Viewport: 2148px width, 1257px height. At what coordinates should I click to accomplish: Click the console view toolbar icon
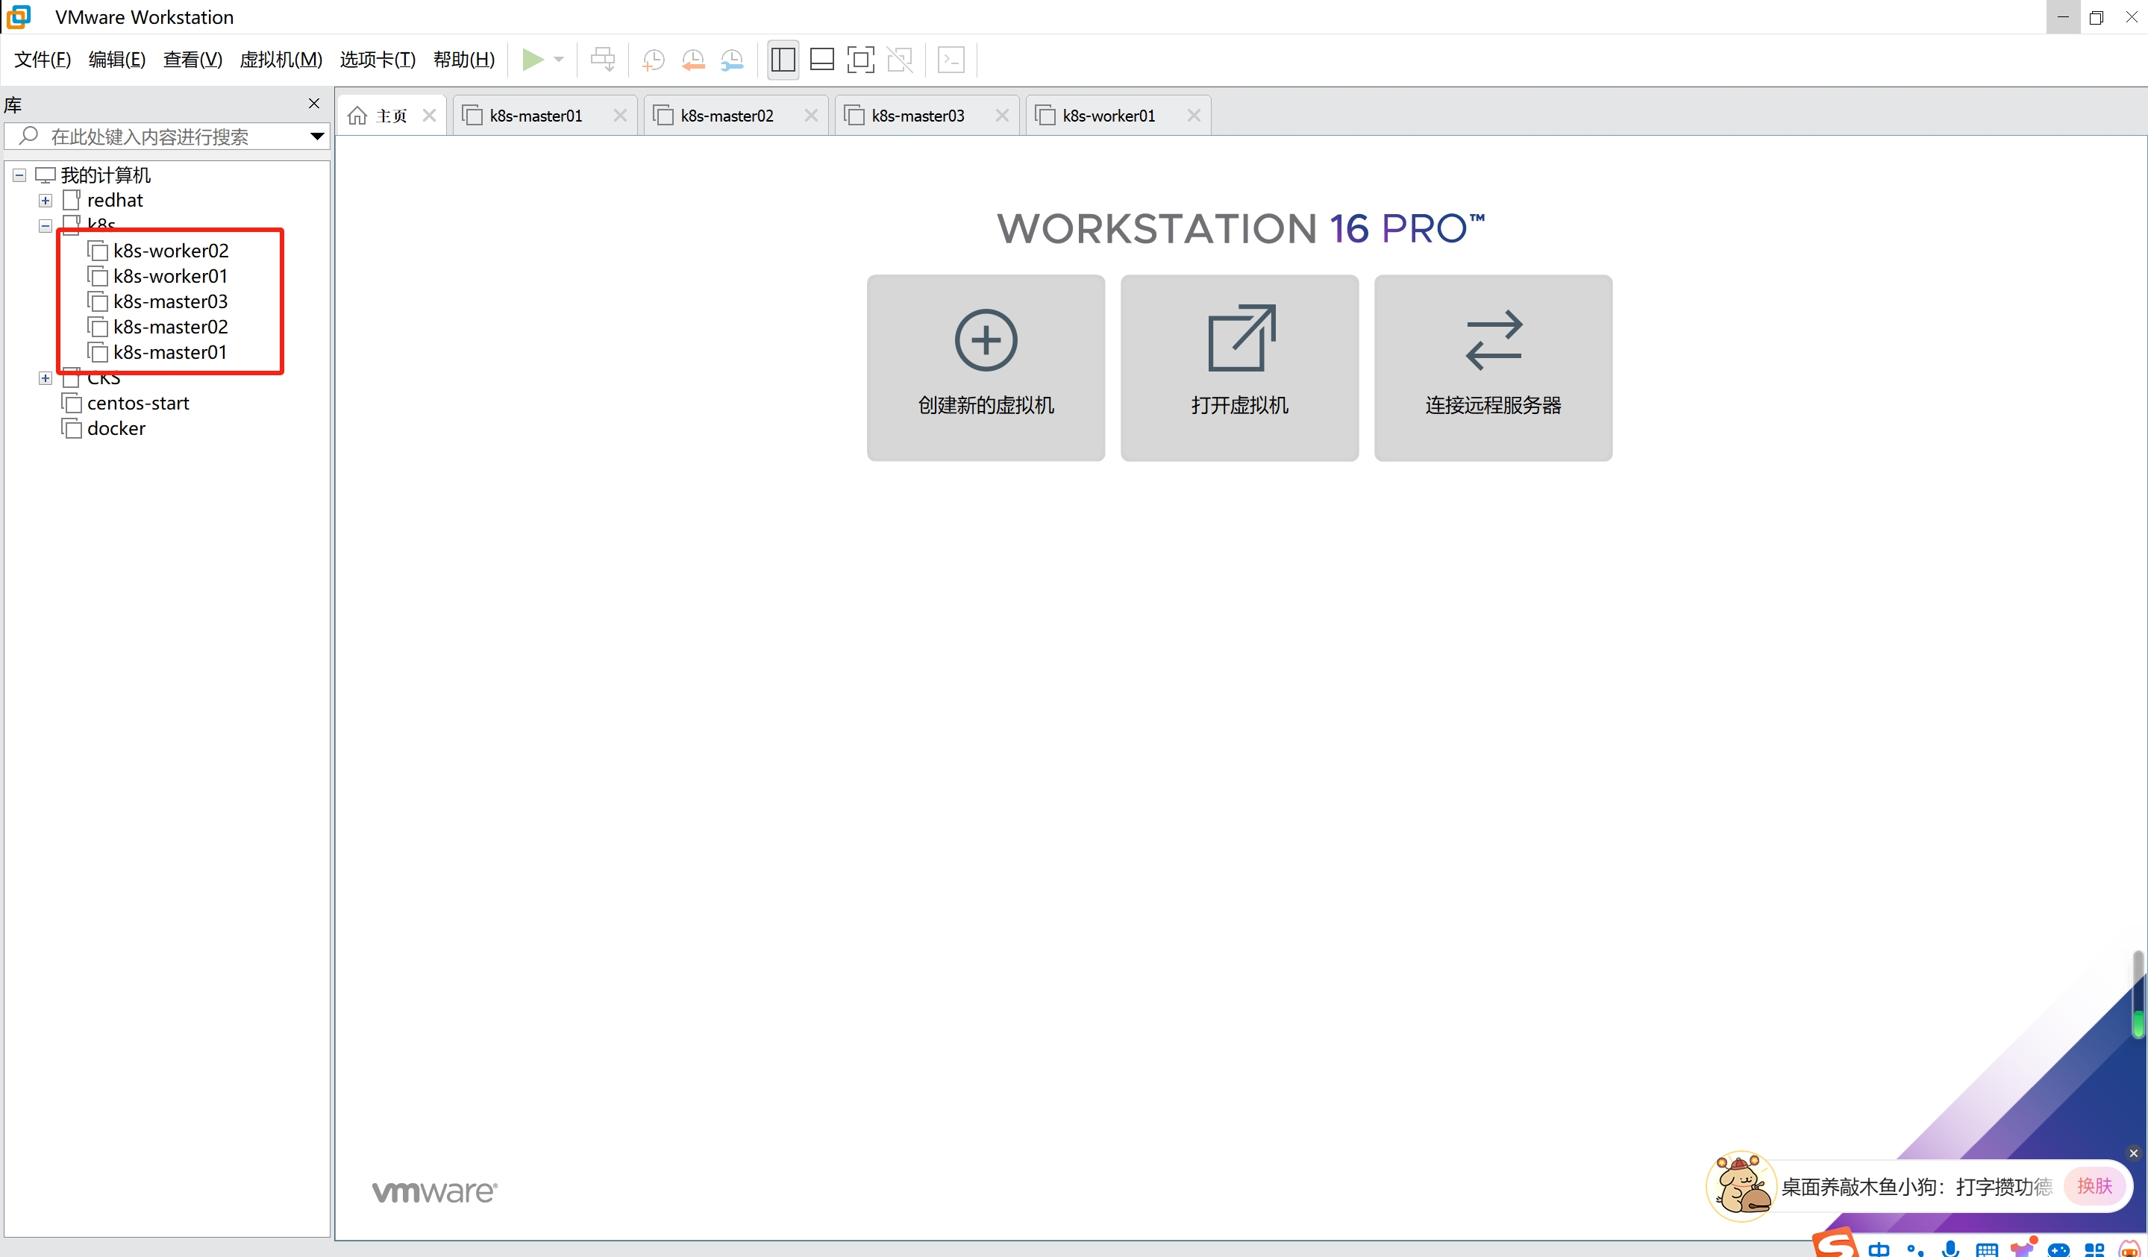951,60
